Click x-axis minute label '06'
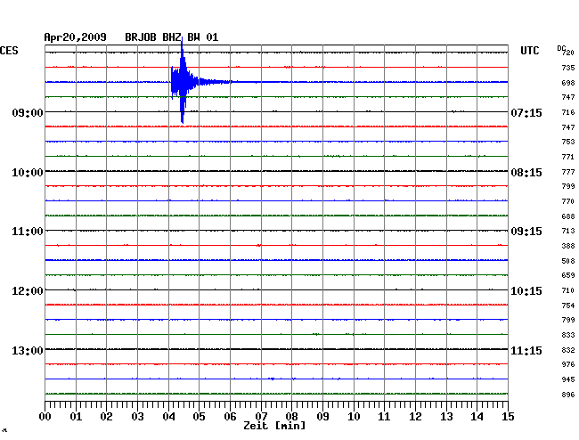 pyautogui.click(x=230, y=416)
